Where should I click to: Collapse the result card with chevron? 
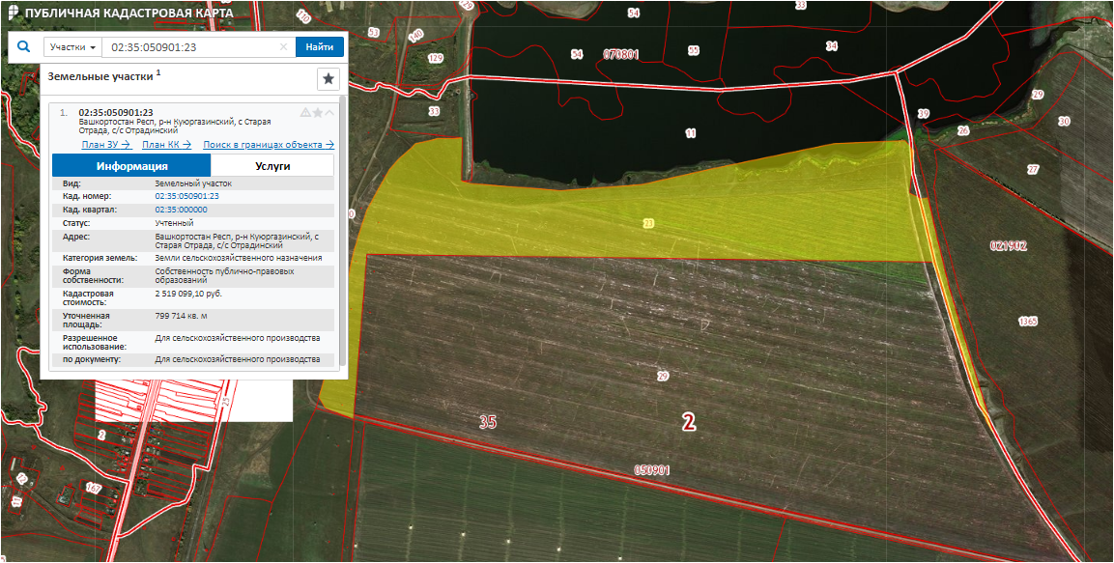coord(330,113)
